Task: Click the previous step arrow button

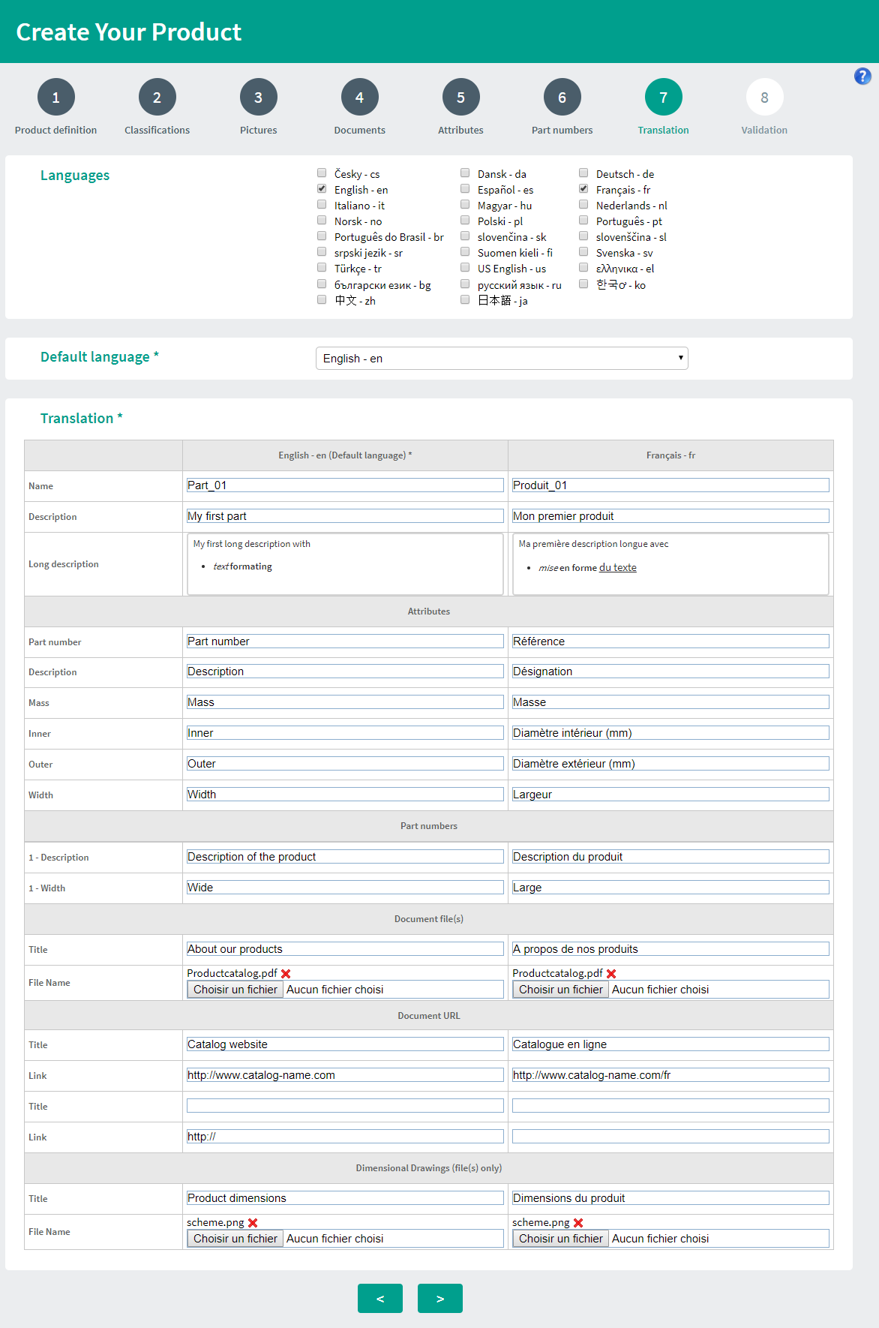Action: (x=380, y=1298)
